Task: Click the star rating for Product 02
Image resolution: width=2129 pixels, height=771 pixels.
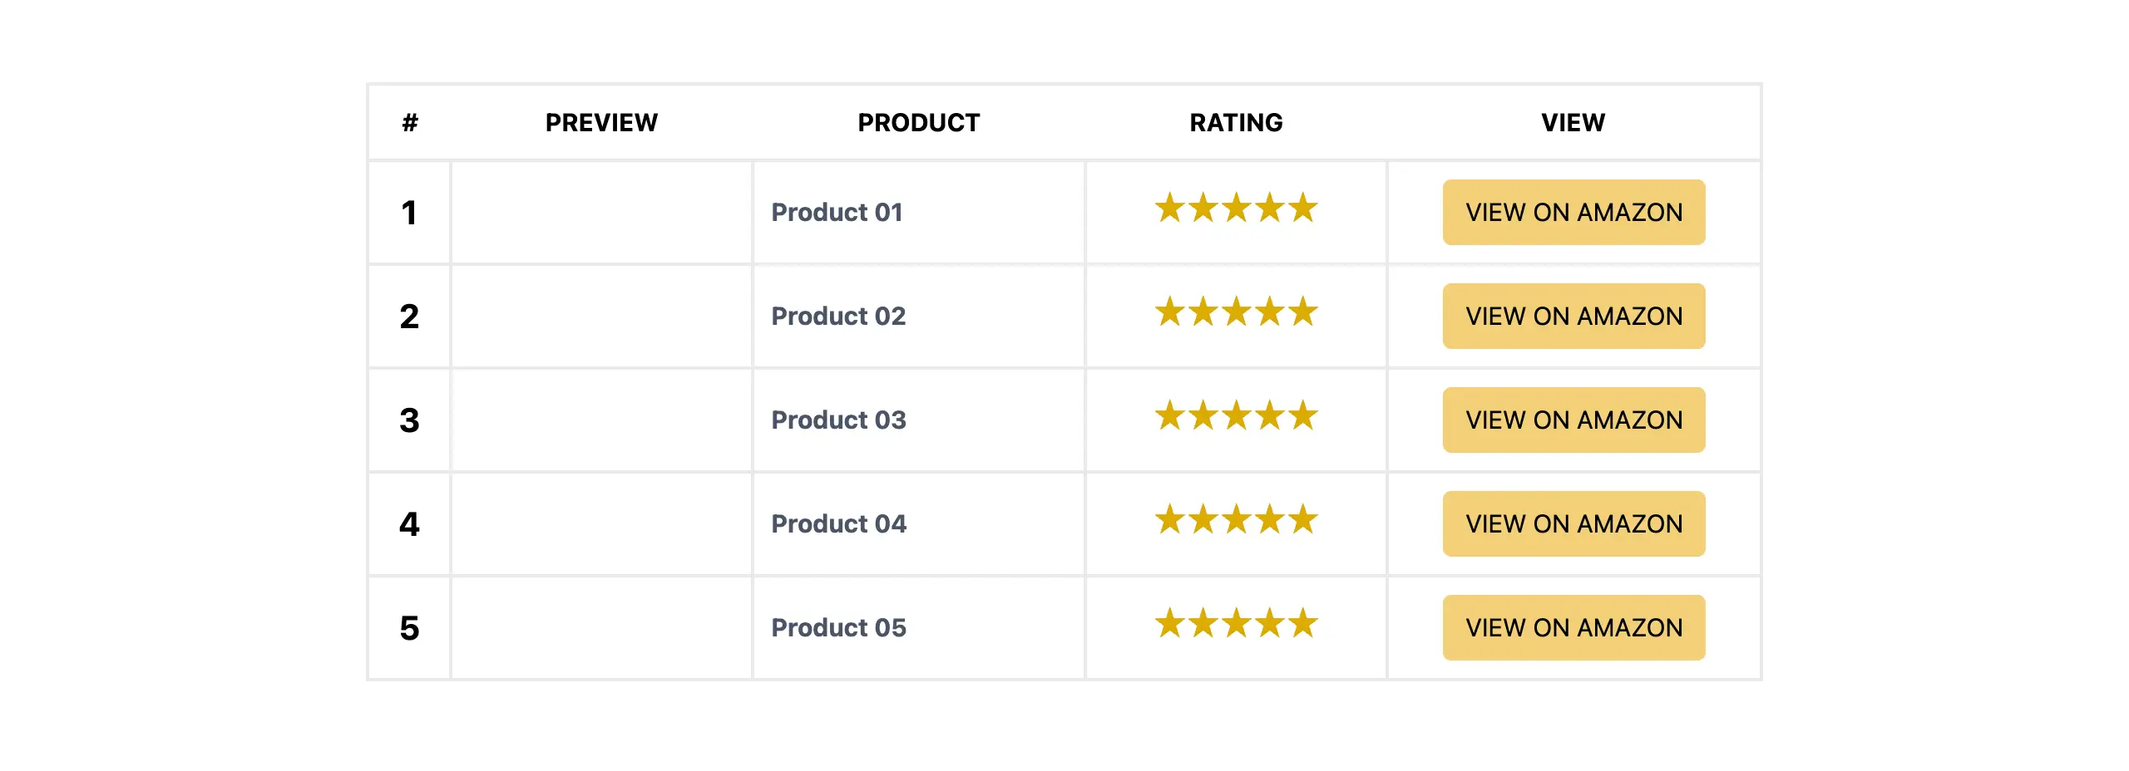Action: (1236, 312)
